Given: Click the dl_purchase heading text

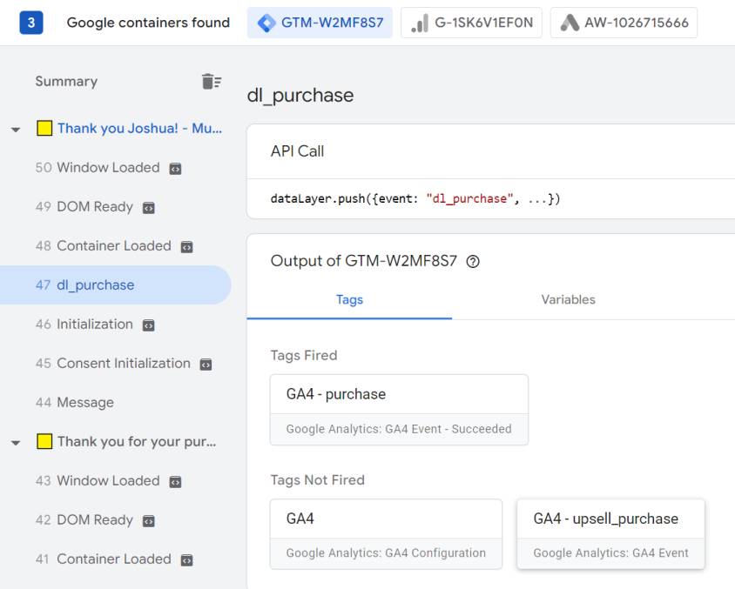Looking at the screenshot, I should (300, 96).
